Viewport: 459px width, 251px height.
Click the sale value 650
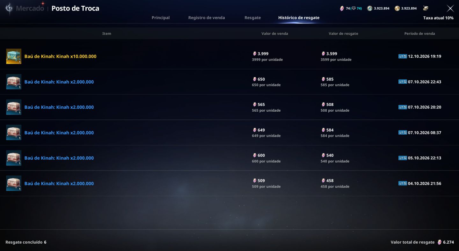coord(261,79)
